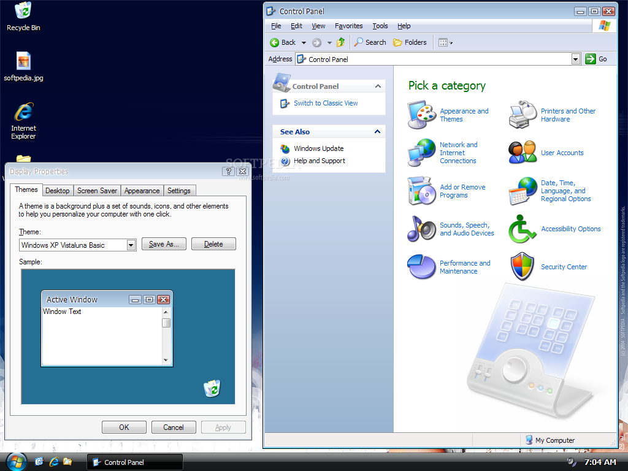Screen dimensions: 628x471
Task: Open the Accessibility Options wheelchair icon
Action: [x=523, y=229]
